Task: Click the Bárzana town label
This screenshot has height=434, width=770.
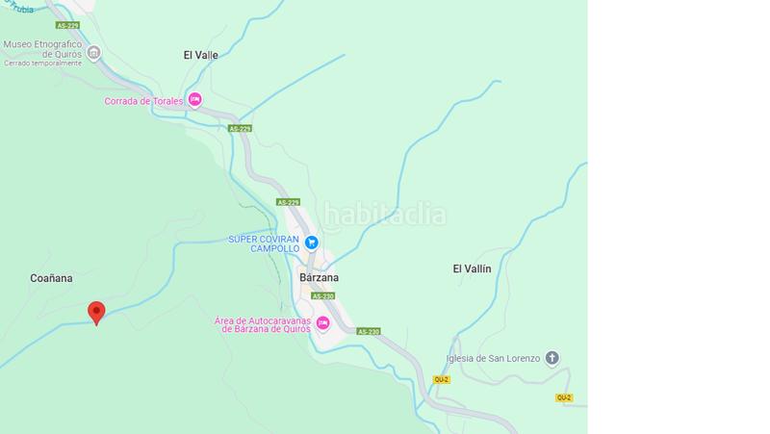Action: pos(320,277)
